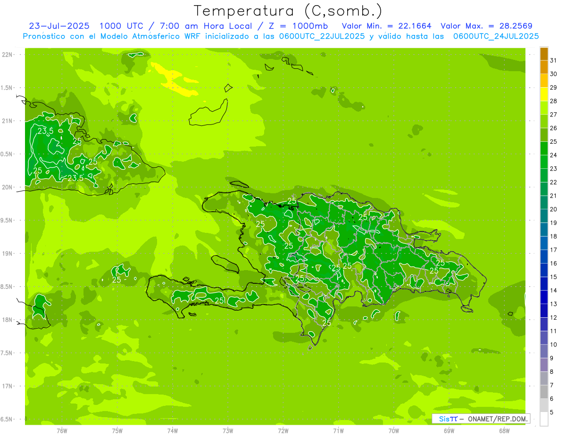The width and height of the screenshot is (566, 437).
Task: Click '0600UTC_24JUL2025' valid-until time
Action: point(496,36)
